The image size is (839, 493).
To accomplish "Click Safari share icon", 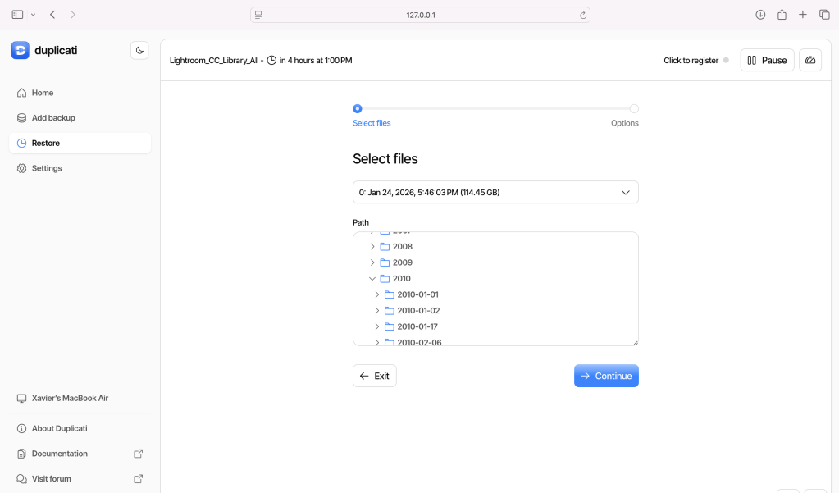I will pos(782,15).
